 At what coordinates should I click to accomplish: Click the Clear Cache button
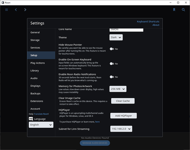pos(123,101)
